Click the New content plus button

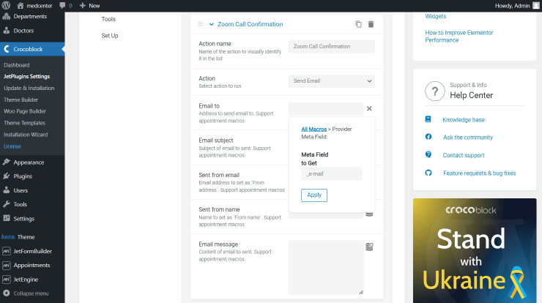coord(89,6)
